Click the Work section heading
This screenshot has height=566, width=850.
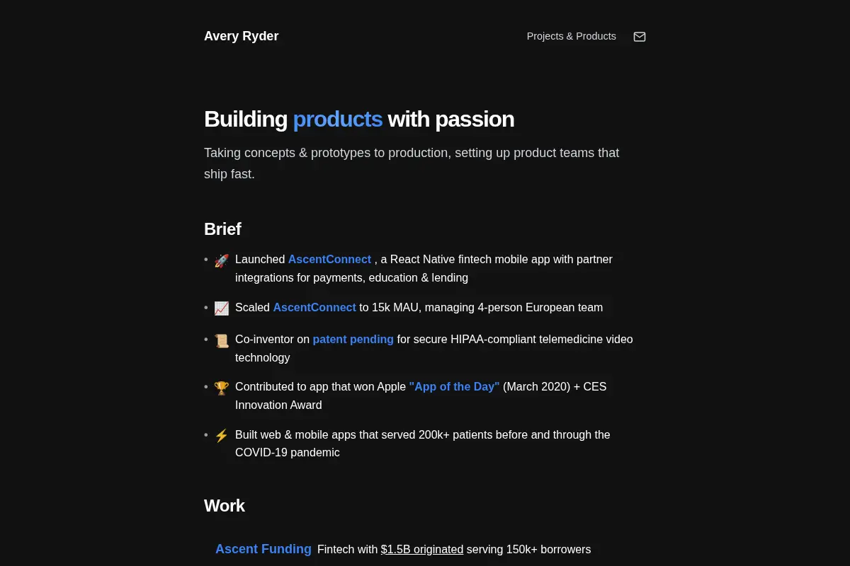pyautogui.click(x=225, y=506)
